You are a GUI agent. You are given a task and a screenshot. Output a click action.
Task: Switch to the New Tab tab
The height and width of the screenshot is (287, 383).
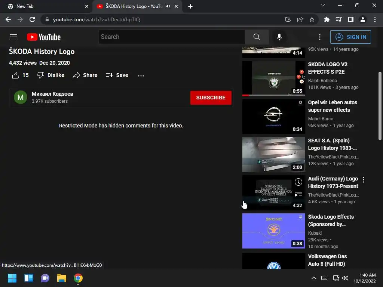click(46, 6)
